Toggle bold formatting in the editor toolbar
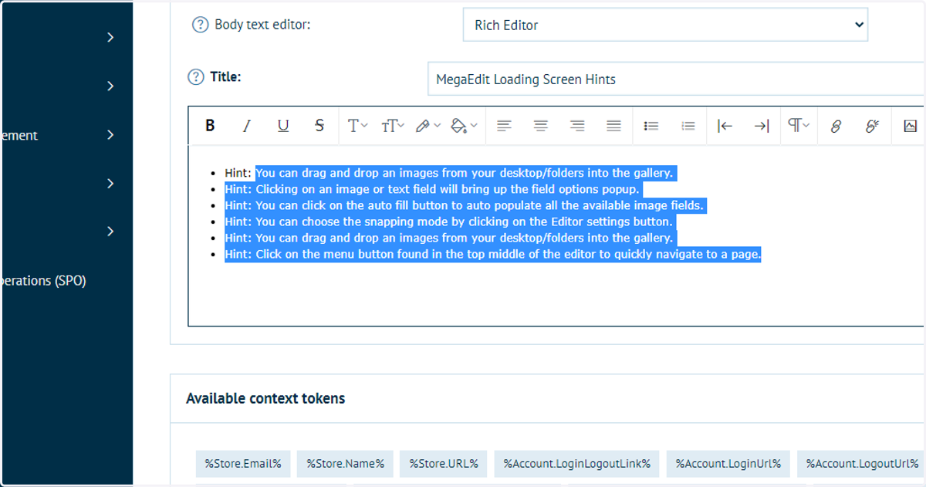The width and height of the screenshot is (926, 487). pos(210,126)
